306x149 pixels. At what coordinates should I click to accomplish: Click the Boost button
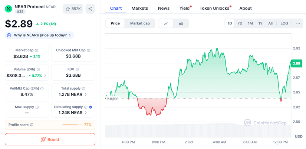click(50, 139)
